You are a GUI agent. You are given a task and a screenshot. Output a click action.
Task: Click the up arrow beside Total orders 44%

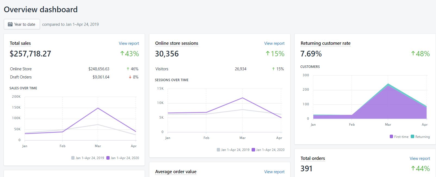[413, 168]
